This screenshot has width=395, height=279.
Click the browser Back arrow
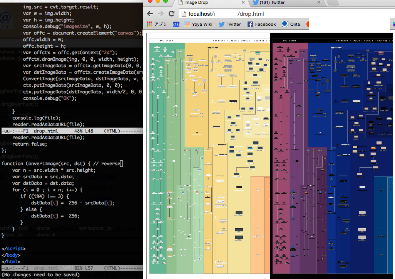(150, 13)
